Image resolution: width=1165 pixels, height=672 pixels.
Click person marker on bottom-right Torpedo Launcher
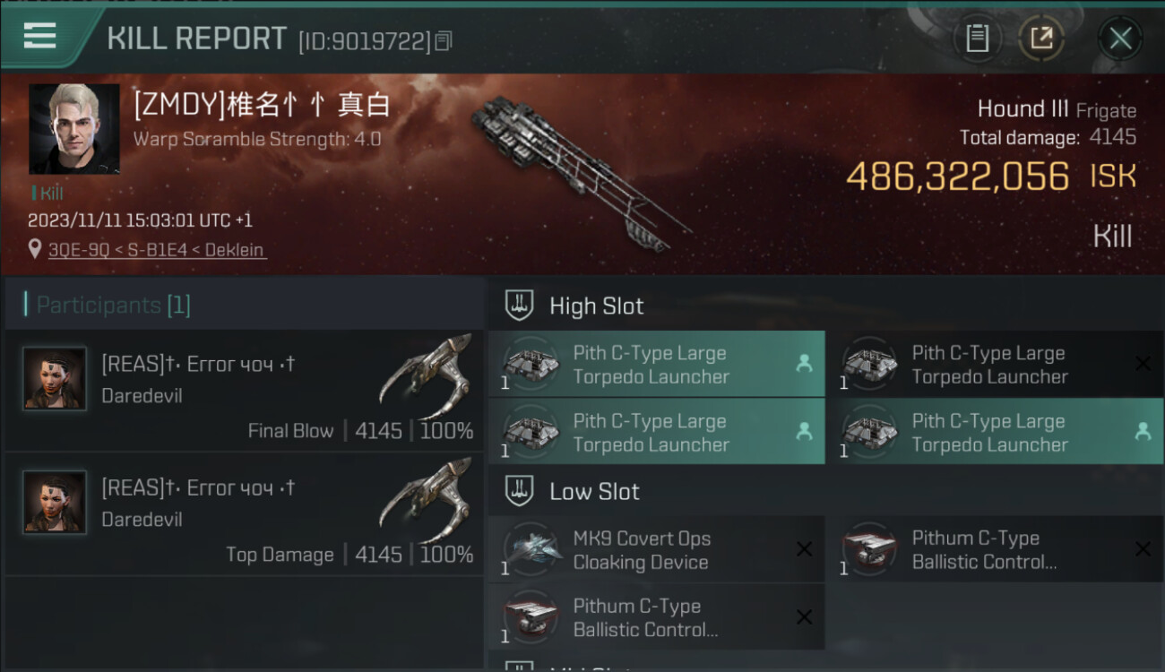tap(1143, 431)
